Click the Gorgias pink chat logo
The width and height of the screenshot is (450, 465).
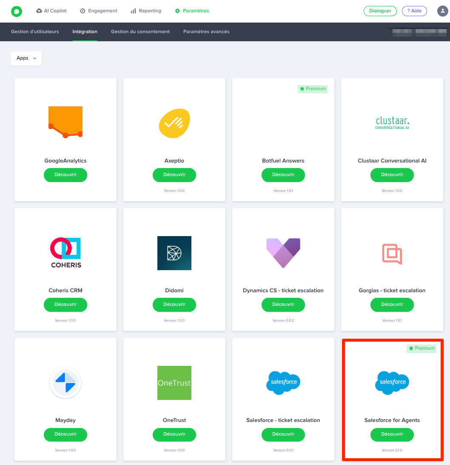[x=392, y=254]
